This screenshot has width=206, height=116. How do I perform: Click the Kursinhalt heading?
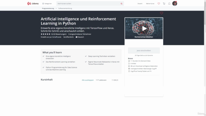(47, 80)
